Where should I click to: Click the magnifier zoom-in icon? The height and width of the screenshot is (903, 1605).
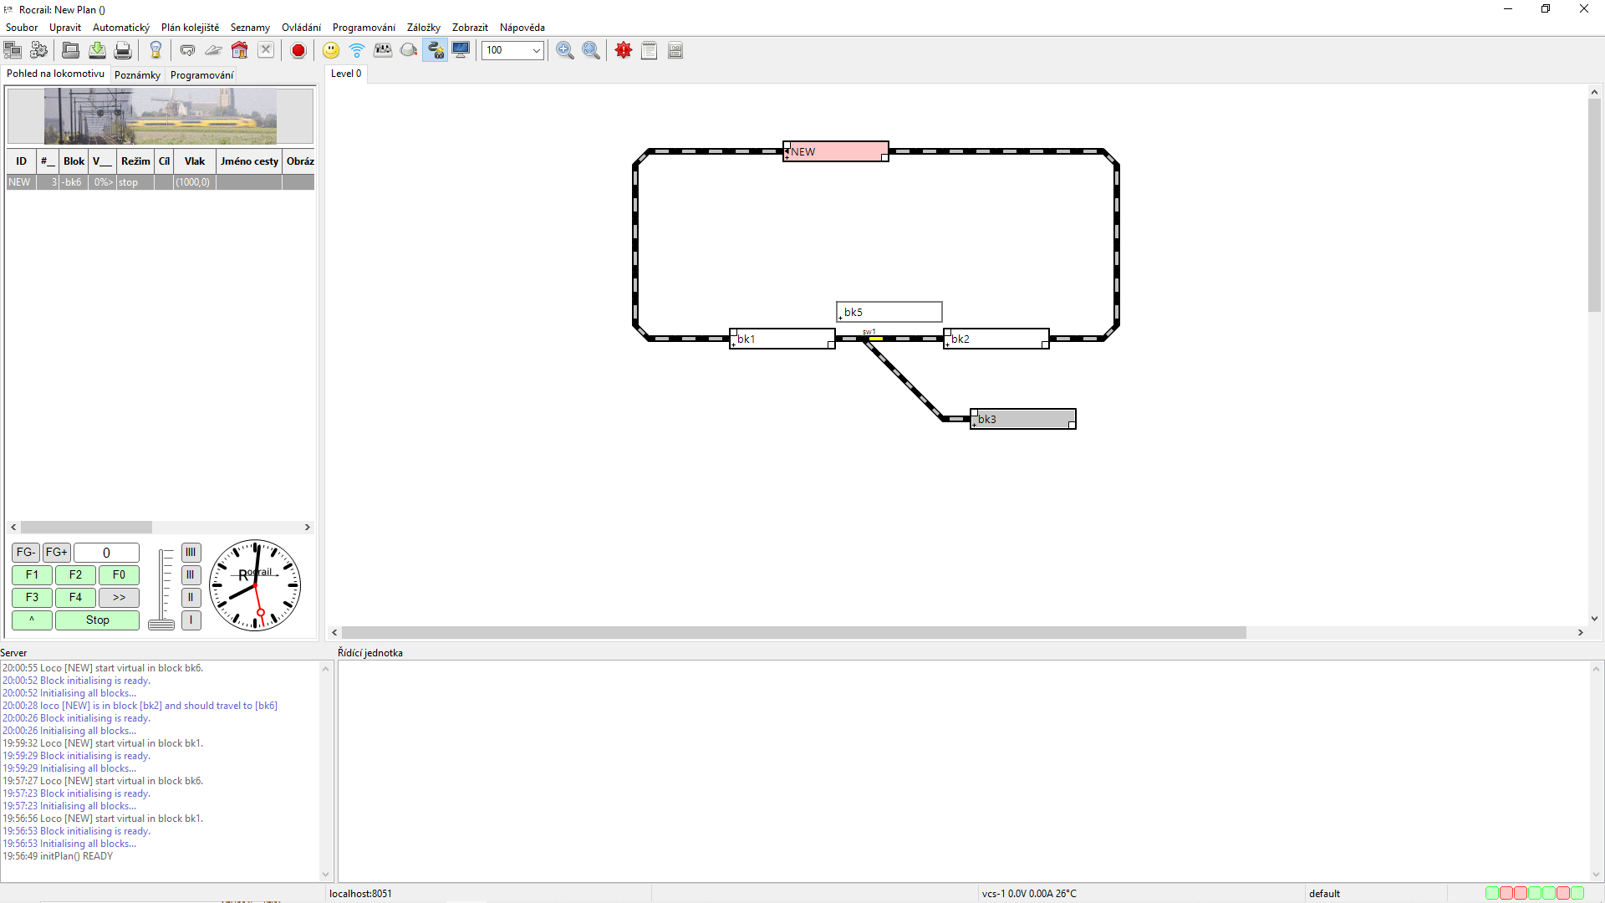[565, 50]
